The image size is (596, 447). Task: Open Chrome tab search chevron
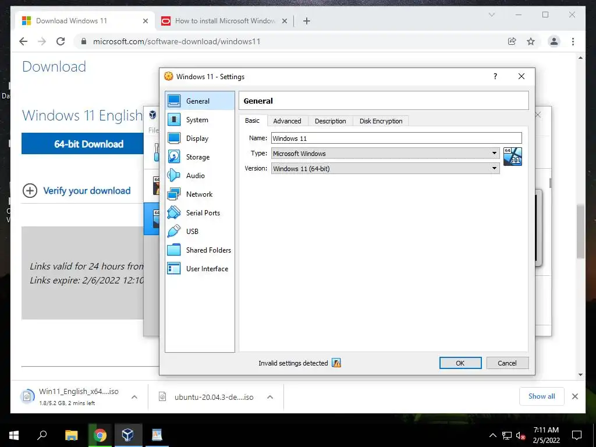click(491, 15)
